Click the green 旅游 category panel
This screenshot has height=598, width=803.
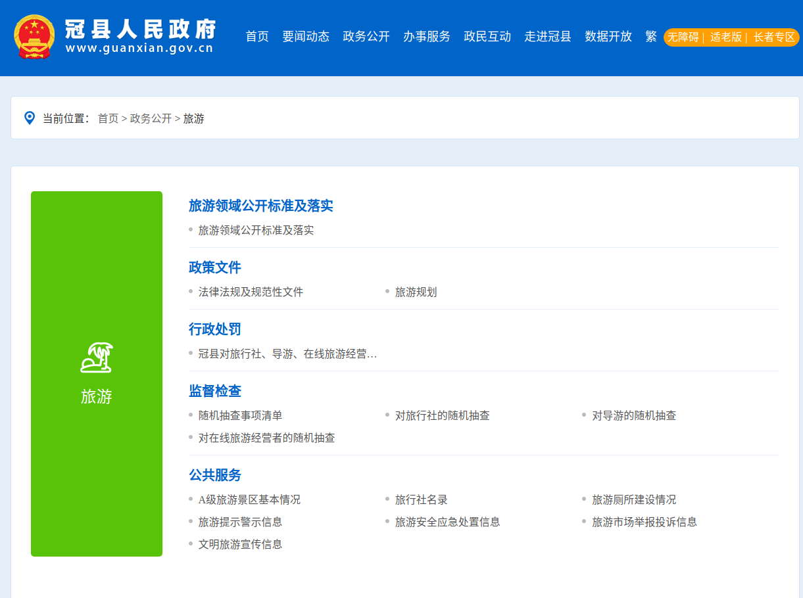97,374
